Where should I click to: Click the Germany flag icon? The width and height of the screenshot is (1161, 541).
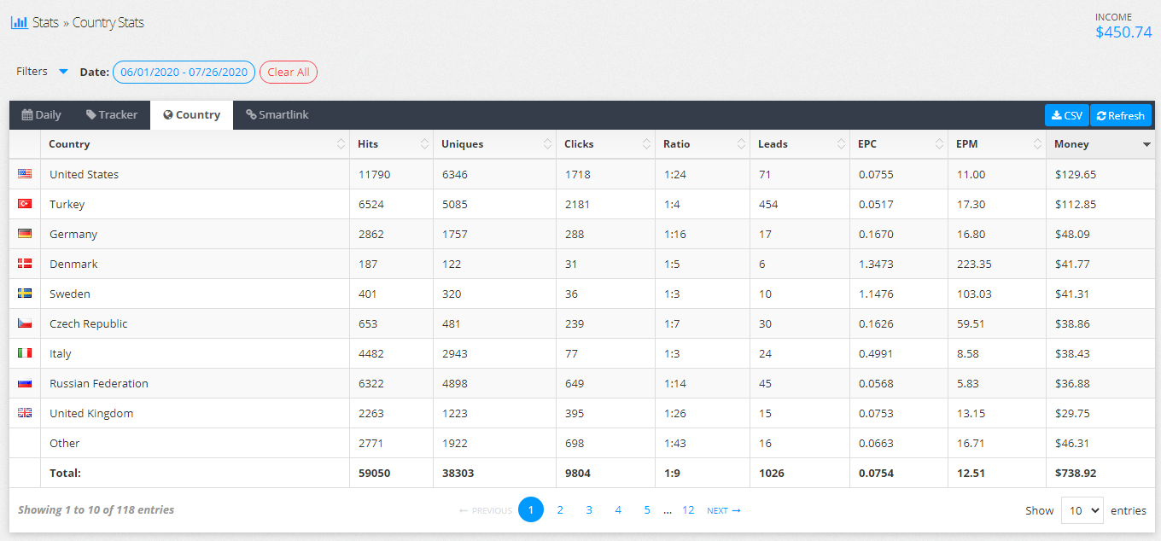25,234
